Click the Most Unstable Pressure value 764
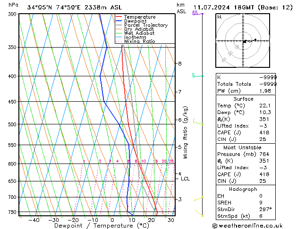The width and height of the screenshot is (297, 229). coord(264,155)
